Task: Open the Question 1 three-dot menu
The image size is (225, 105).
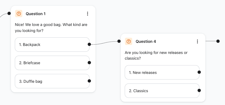Action: 88,14
